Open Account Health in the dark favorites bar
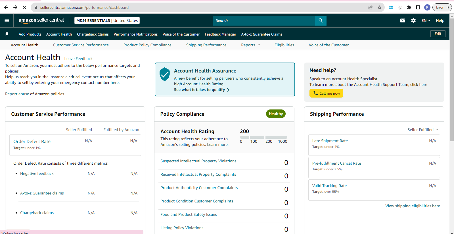The image size is (454, 234). coord(59,34)
